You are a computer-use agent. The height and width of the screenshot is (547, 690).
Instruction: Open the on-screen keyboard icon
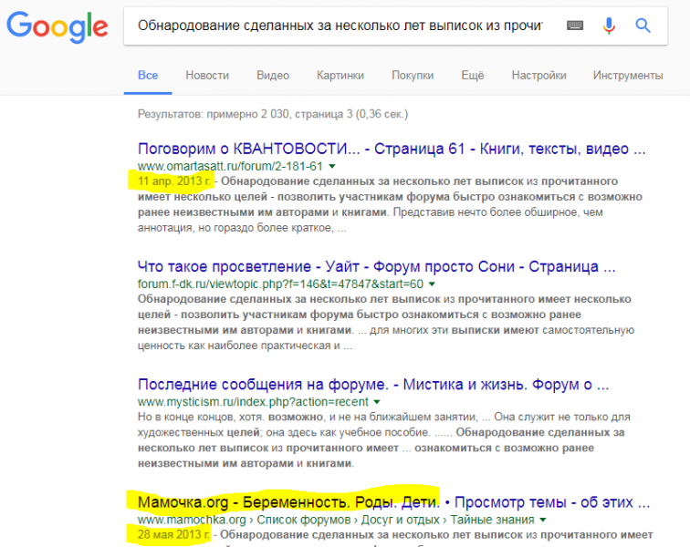575,26
